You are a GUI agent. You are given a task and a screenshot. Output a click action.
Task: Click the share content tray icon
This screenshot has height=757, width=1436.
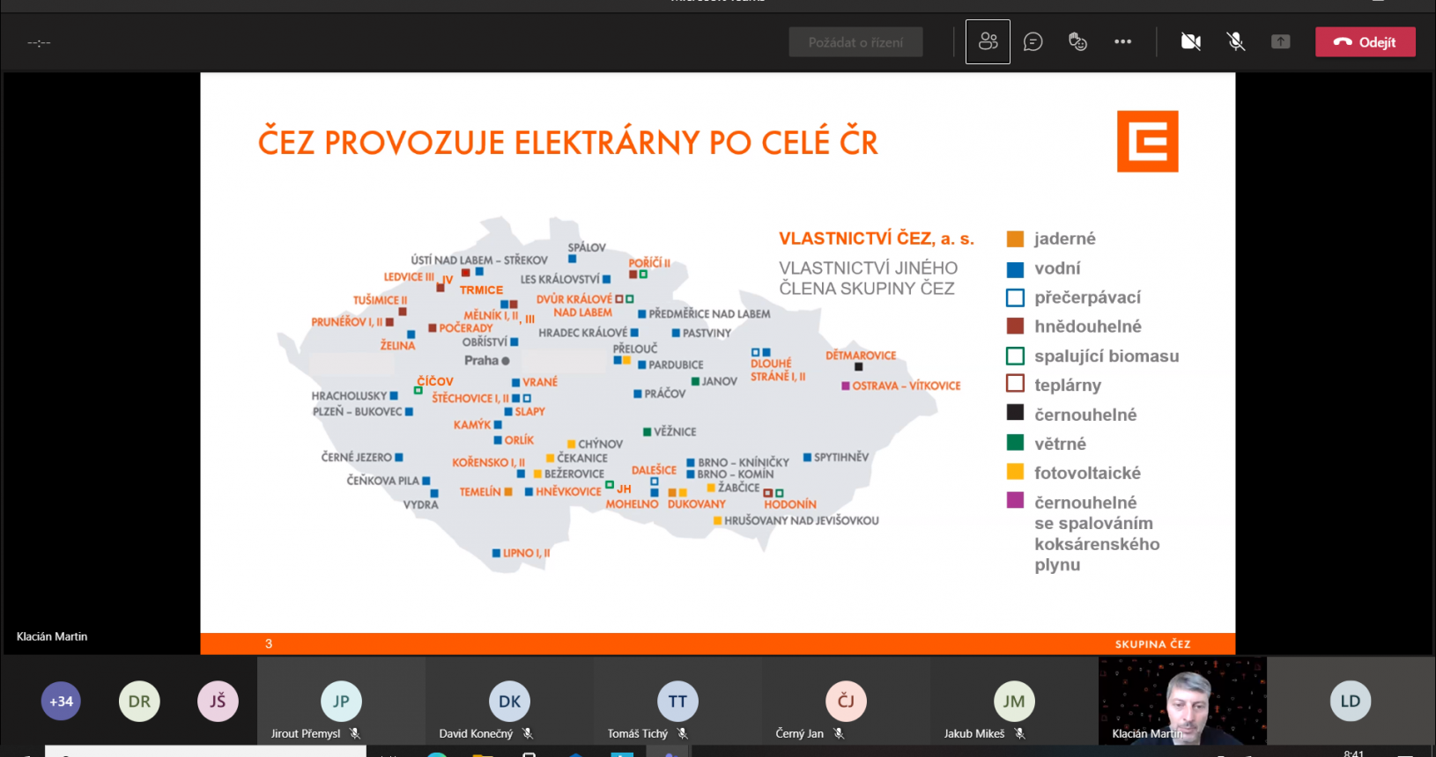coord(1281,41)
